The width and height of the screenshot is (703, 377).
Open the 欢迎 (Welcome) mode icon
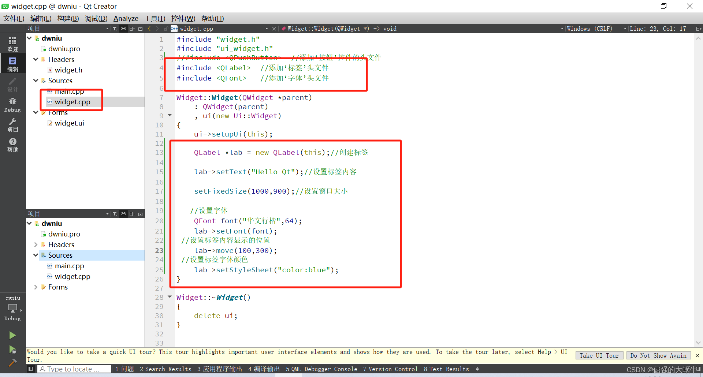12,44
